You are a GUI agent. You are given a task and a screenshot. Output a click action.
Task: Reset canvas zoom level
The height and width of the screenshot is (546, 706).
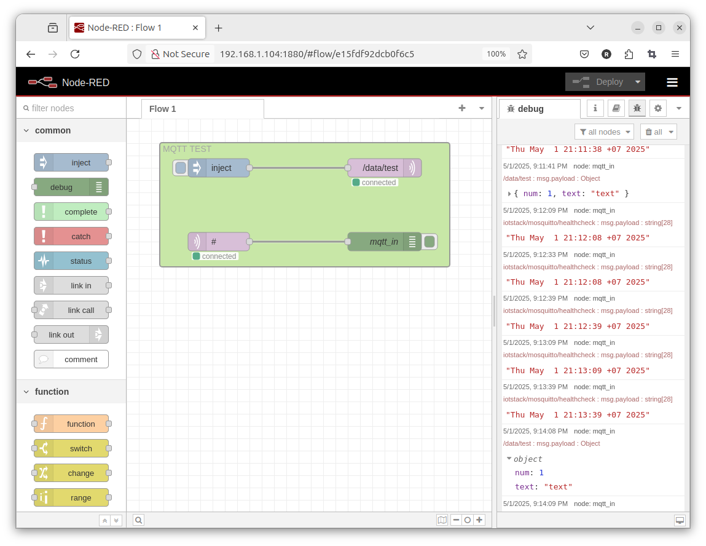[468, 520]
